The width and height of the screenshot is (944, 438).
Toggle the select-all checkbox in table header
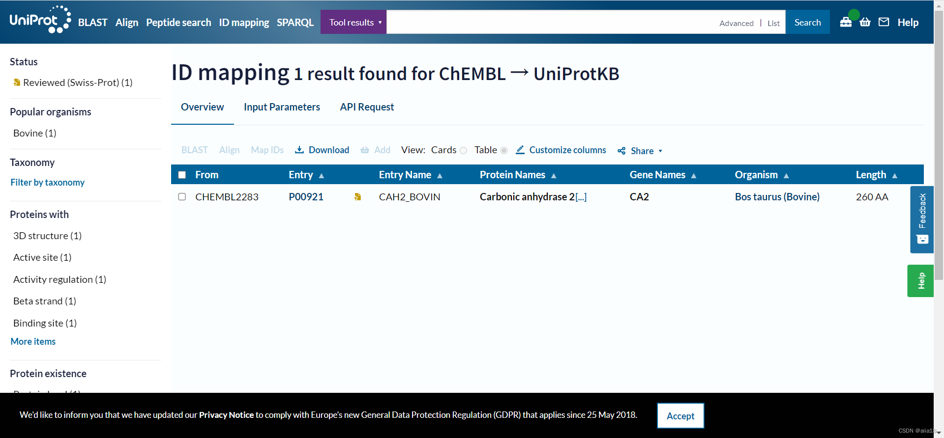182,175
